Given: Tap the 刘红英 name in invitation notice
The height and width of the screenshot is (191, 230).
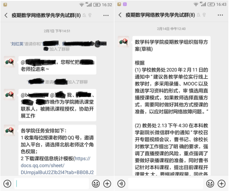Looking at the screenshot, I should [x=17, y=44].
